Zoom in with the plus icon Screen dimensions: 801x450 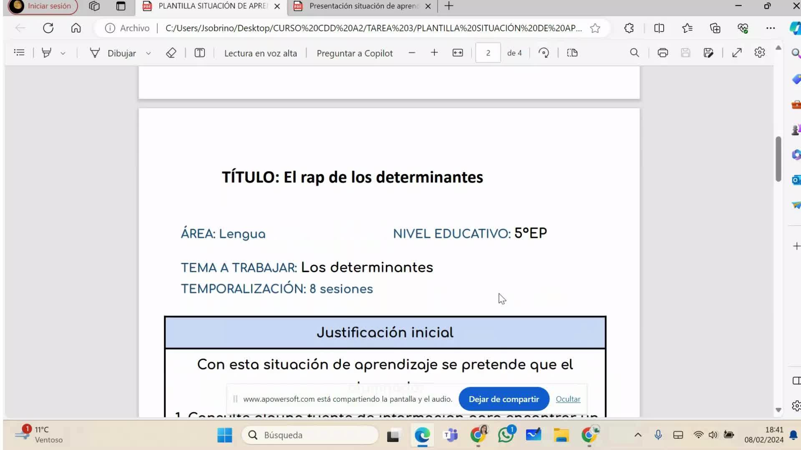pos(434,53)
